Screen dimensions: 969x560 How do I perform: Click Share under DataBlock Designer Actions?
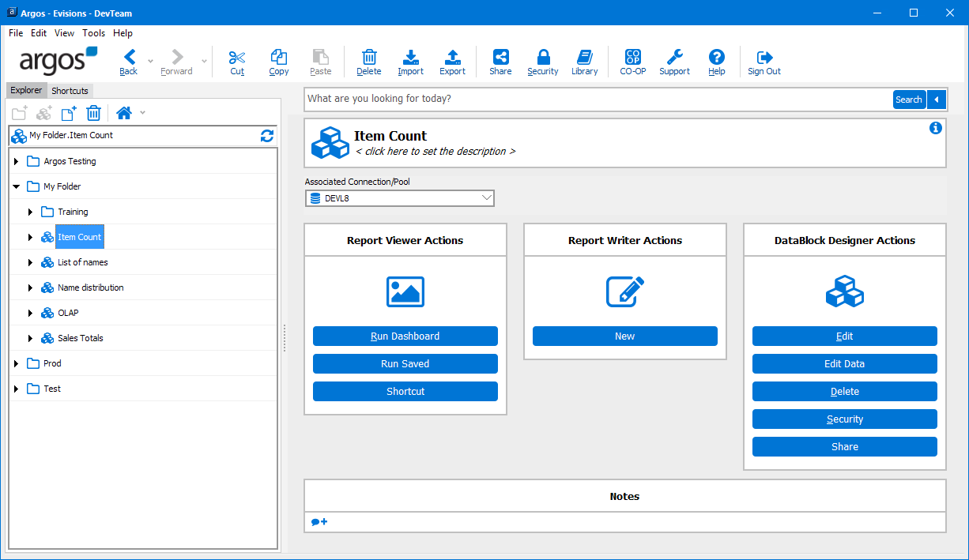[845, 447]
